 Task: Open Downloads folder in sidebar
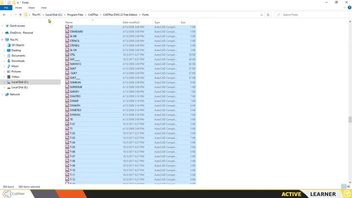click(18, 61)
